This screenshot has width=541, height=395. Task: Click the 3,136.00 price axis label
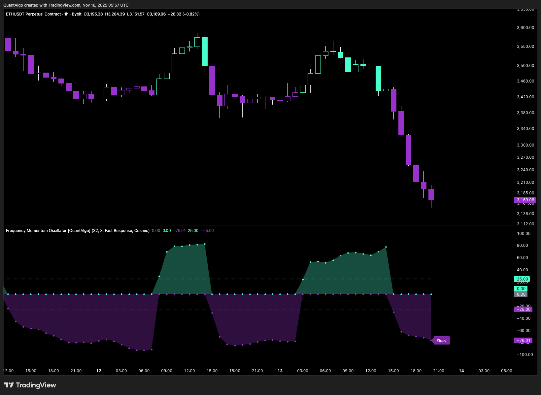point(525,214)
